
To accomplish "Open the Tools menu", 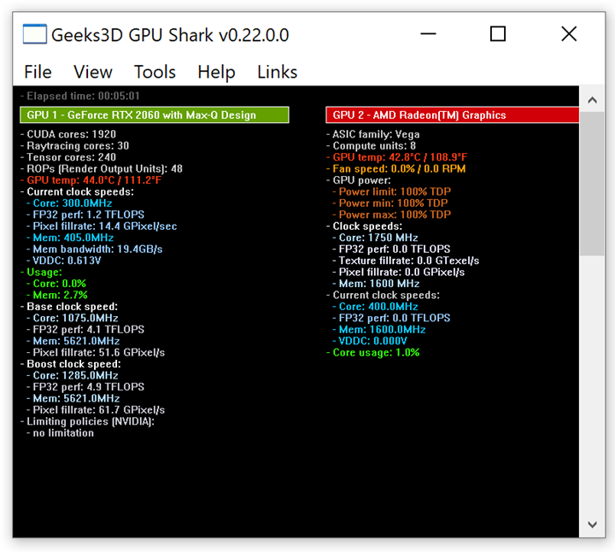I will (x=155, y=72).
